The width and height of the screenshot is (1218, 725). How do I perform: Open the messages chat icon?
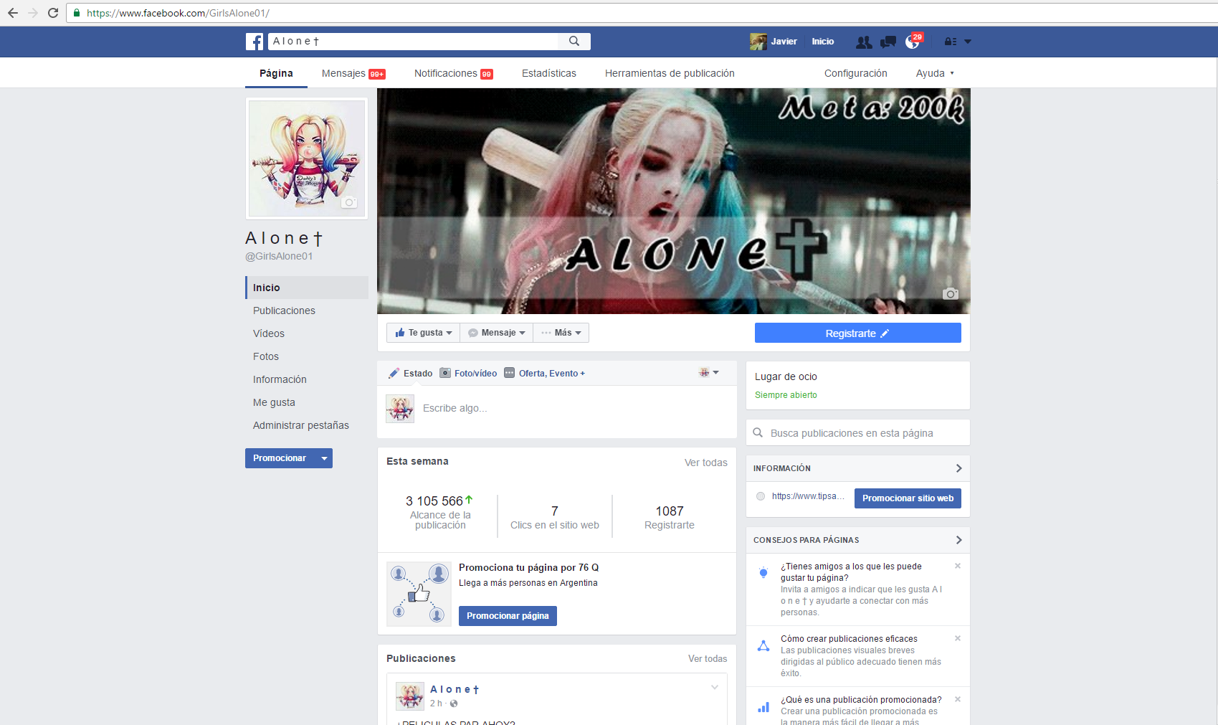click(888, 42)
